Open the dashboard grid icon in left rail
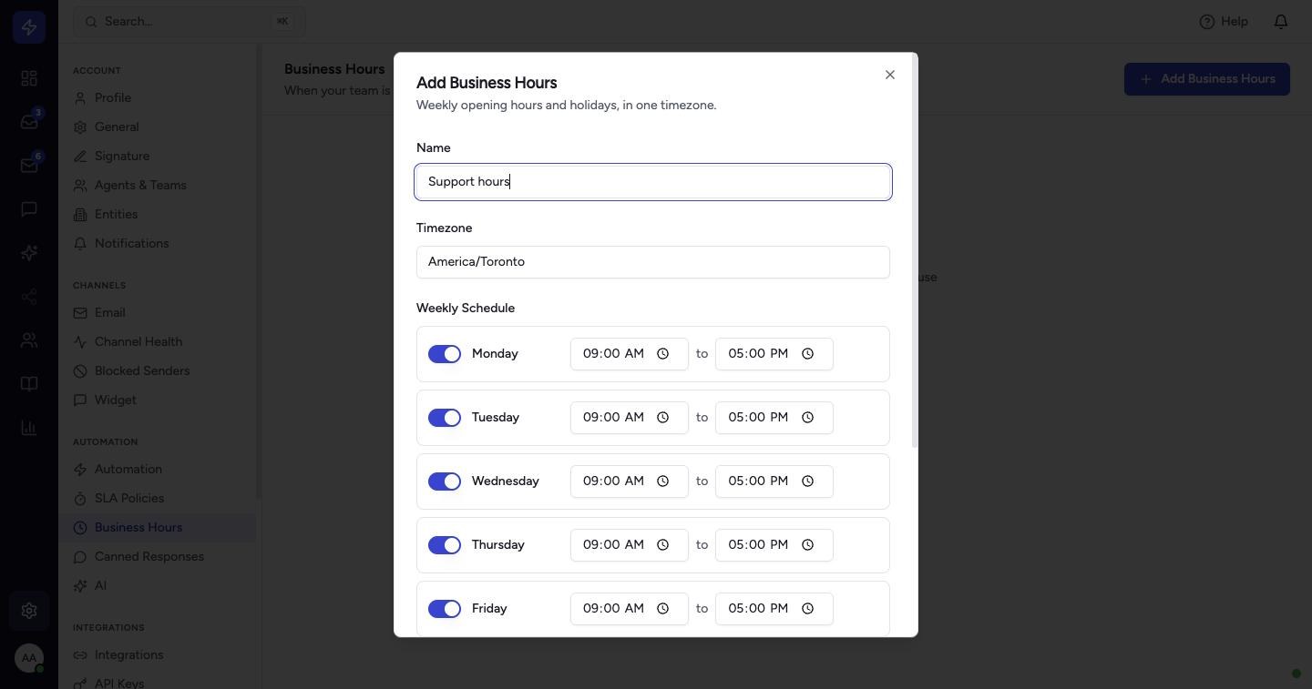Viewport: 1312px width, 689px height. (x=29, y=78)
